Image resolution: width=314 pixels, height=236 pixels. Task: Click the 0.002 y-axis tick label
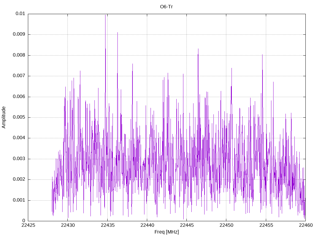(19, 179)
